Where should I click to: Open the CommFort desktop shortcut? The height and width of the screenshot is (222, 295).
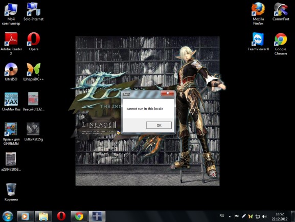click(x=281, y=12)
